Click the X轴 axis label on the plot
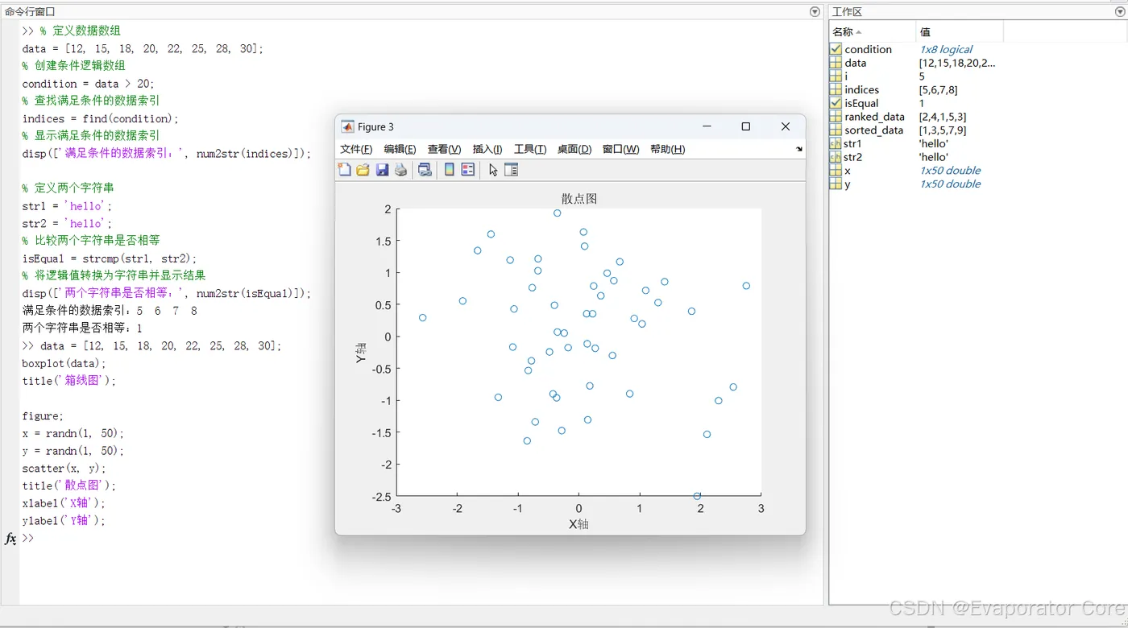The width and height of the screenshot is (1128, 628). click(x=579, y=524)
